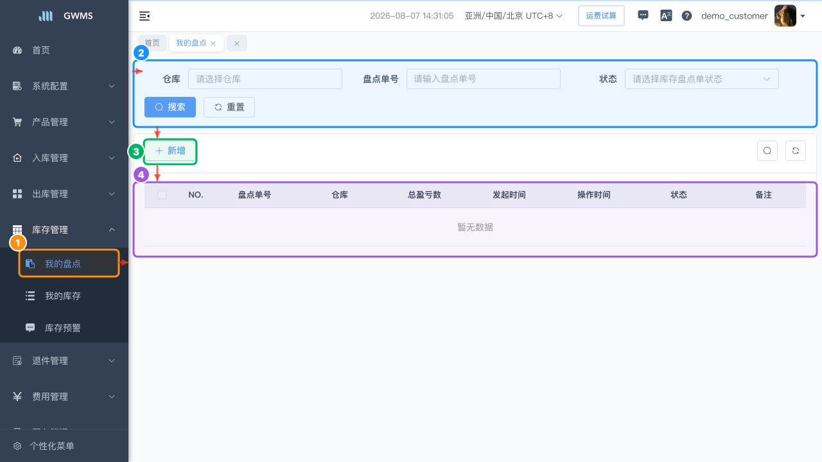Click the 发起时间 column header
The height and width of the screenshot is (462, 822).
[x=509, y=194]
